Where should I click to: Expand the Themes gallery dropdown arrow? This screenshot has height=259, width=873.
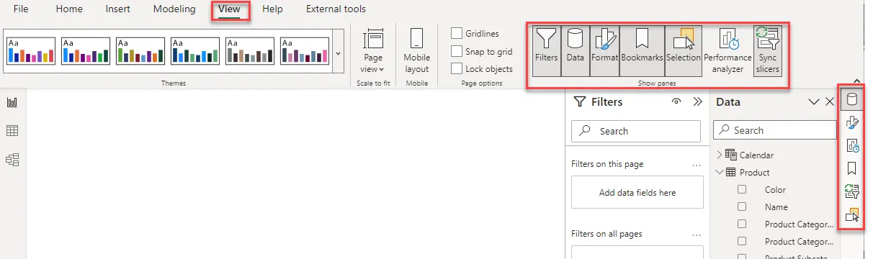[339, 53]
